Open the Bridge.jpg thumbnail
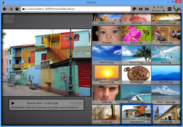 106,114
